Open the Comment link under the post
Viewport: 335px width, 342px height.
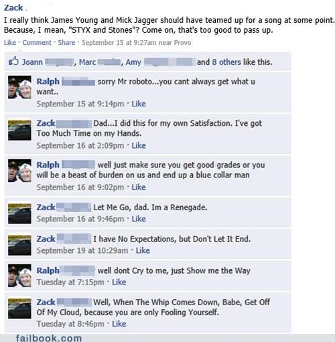[x=37, y=42]
